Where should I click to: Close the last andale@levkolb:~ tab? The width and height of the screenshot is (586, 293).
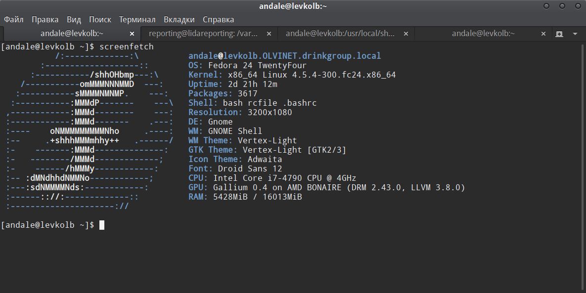543,34
